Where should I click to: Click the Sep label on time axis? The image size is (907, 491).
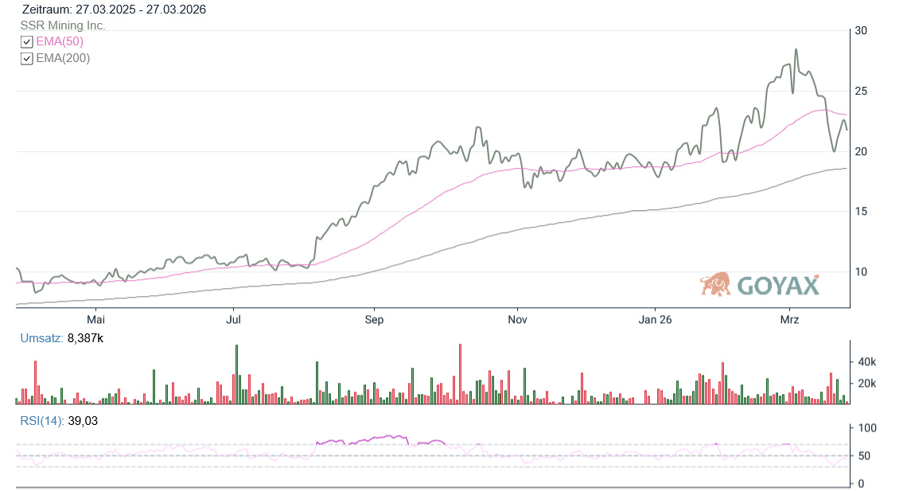374,320
